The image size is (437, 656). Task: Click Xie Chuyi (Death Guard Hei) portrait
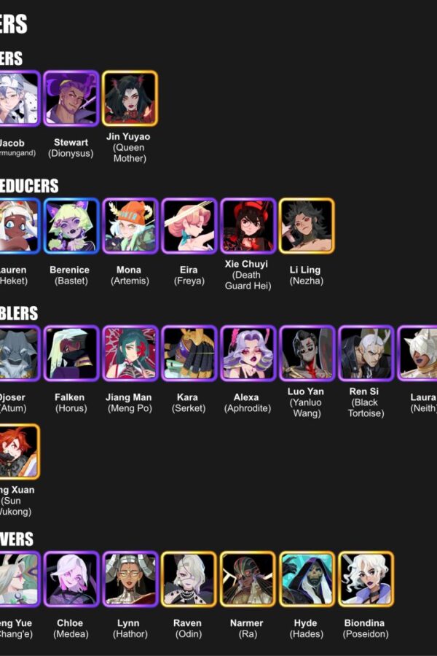(248, 226)
